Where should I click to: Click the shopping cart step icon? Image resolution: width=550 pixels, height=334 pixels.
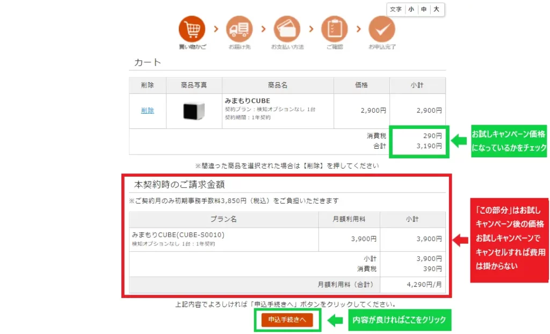[x=192, y=29]
